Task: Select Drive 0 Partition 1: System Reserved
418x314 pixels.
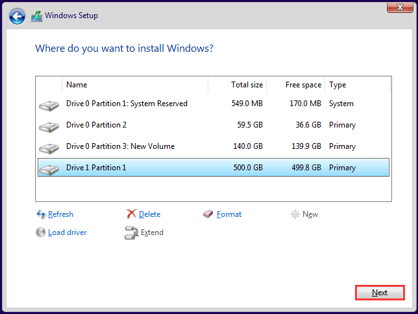Action: [x=214, y=104]
